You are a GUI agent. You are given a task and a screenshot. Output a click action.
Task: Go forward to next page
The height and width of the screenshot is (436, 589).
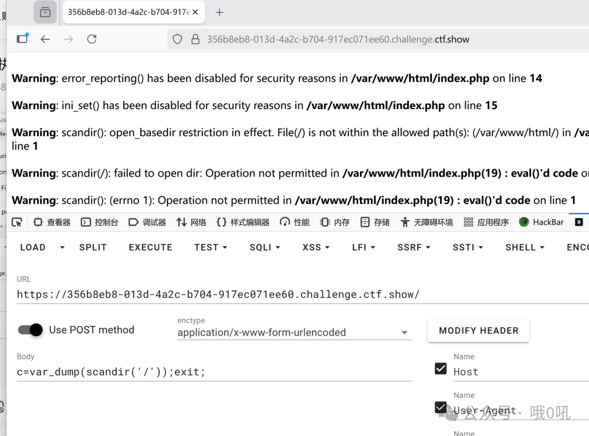click(x=68, y=39)
